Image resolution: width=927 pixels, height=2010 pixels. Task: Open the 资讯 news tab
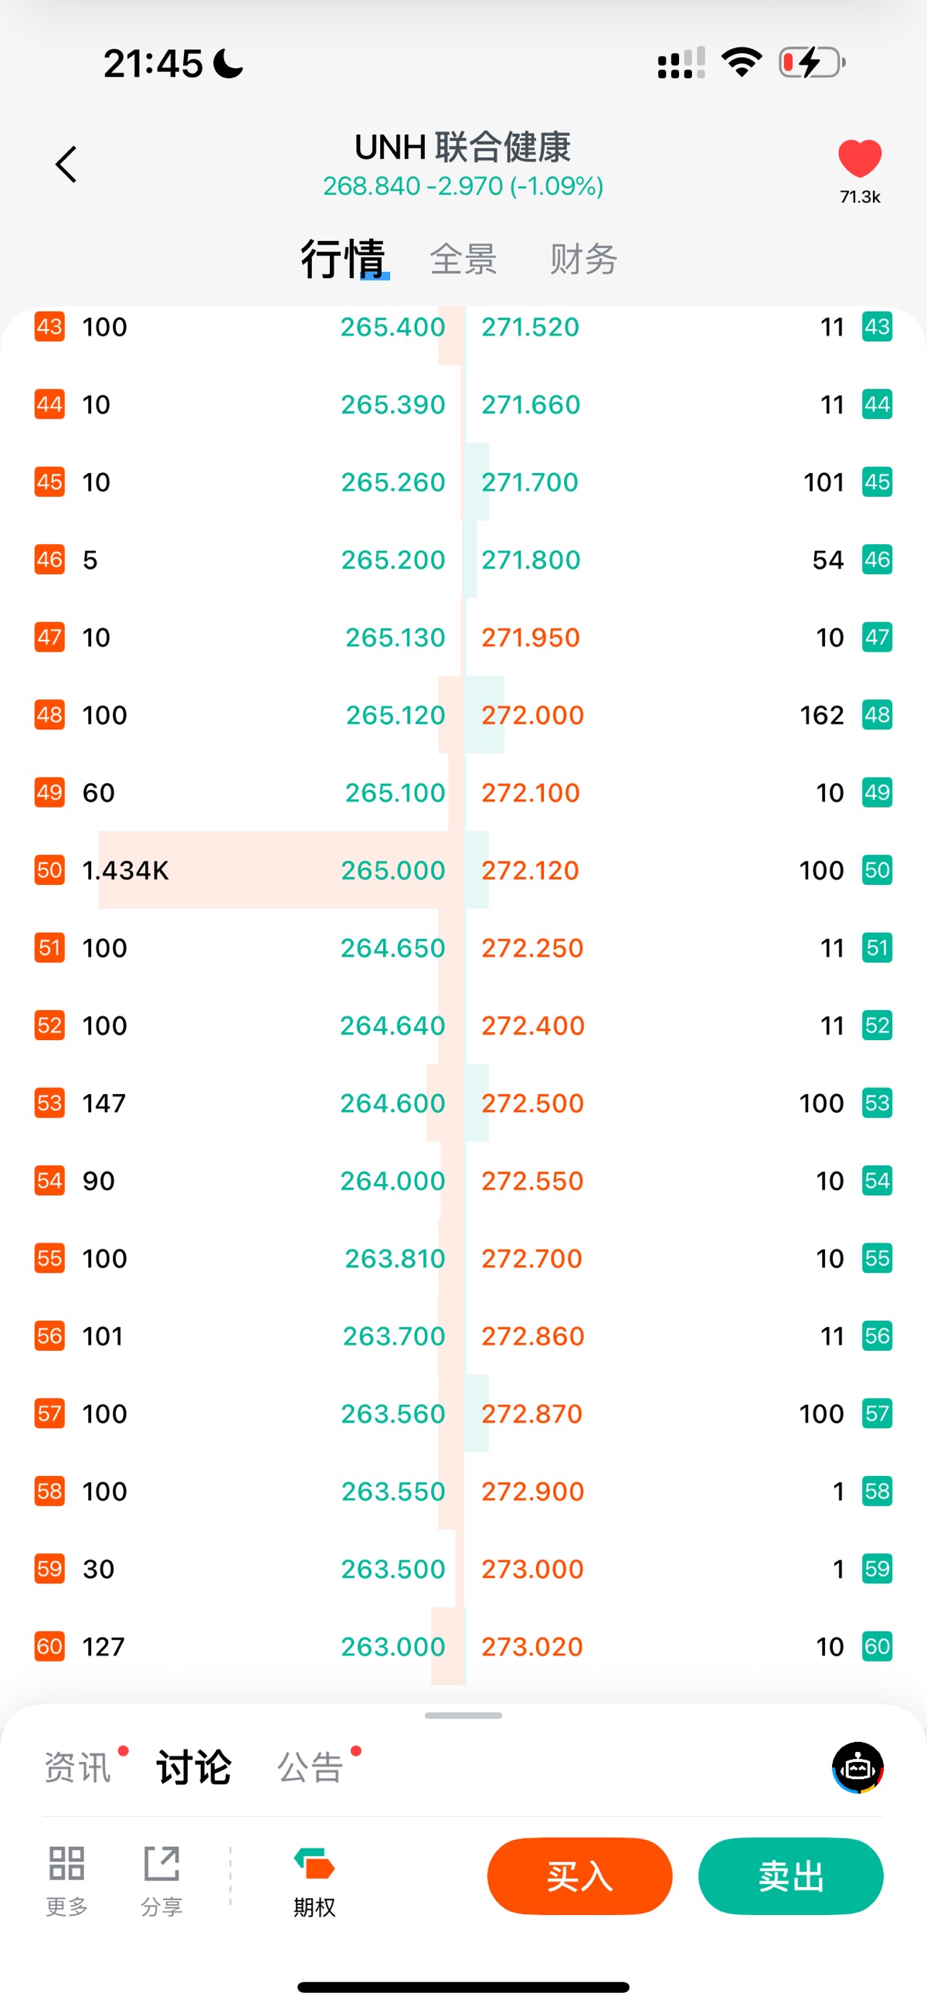coord(77,1767)
